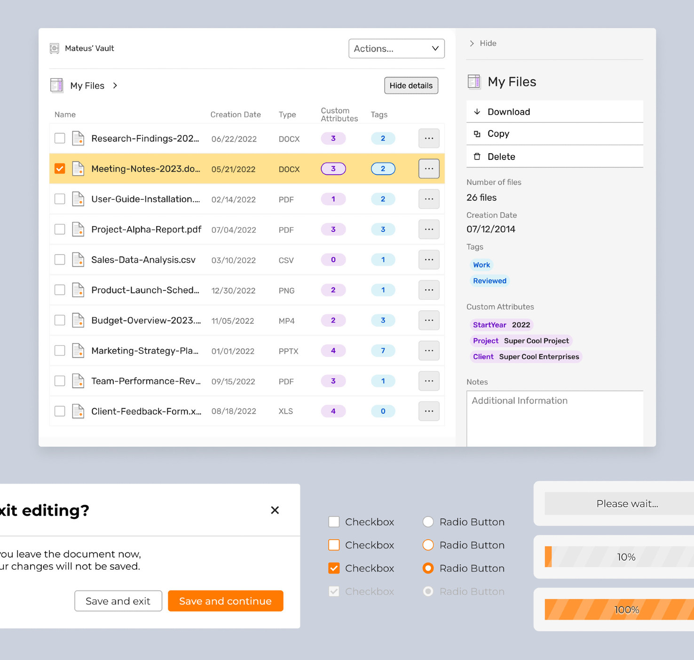
Task: Select the Project-Alpha-Report.pdf checkbox
Action: [x=60, y=229]
